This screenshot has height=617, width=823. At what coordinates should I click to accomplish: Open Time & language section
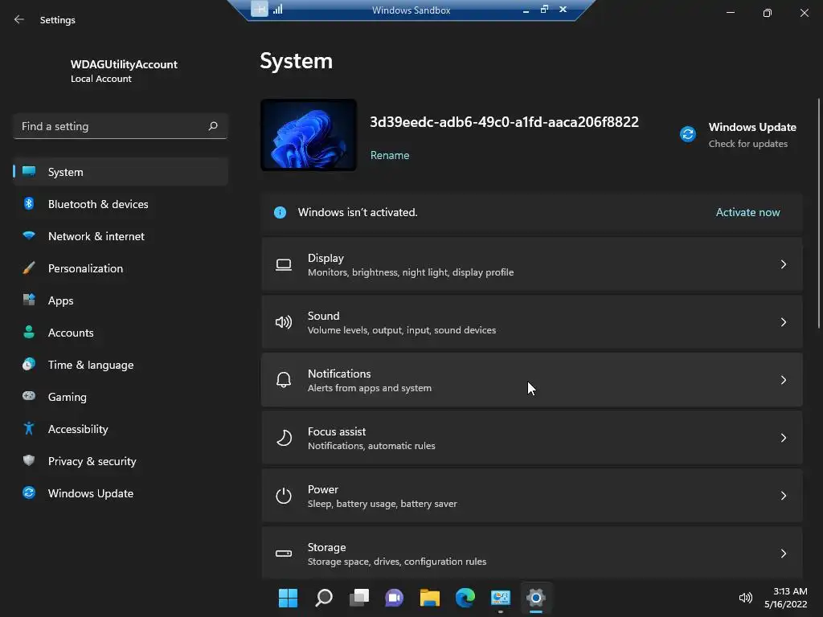point(121,365)
